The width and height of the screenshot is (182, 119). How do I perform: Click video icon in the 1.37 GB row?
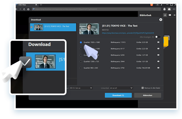pyautogui.click(x=158, y=55)
